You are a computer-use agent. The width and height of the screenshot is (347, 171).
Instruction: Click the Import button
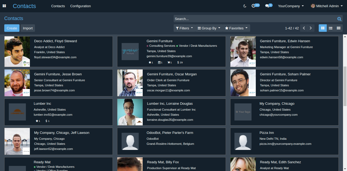coord(28,28)
